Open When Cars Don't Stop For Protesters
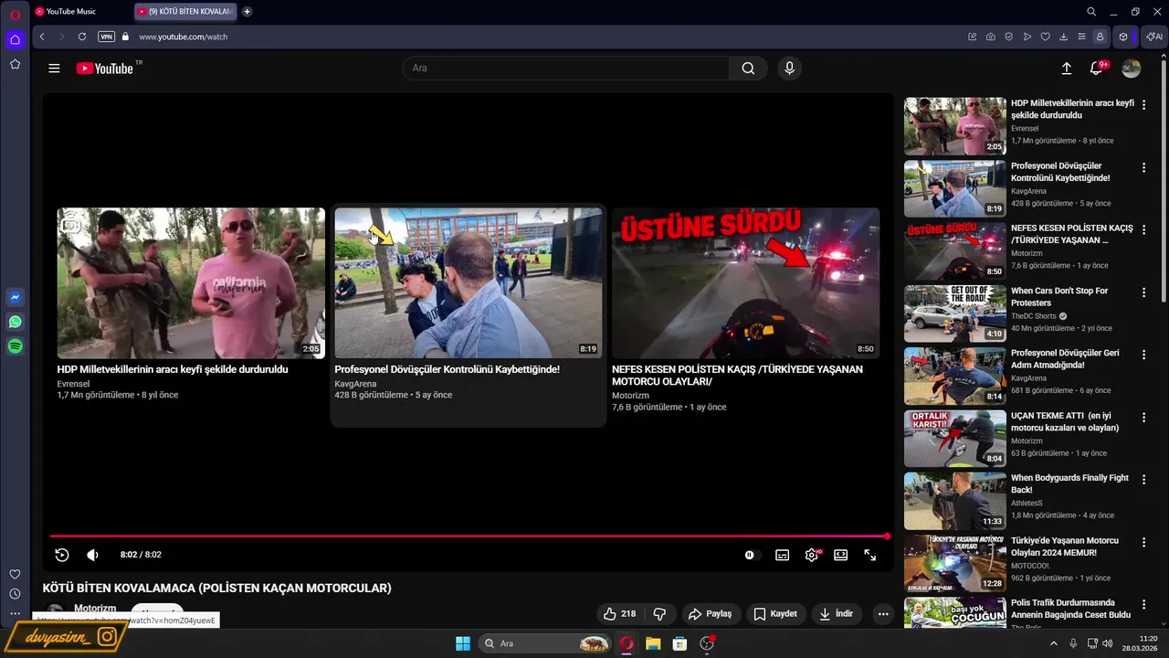 coord(1059,297)
